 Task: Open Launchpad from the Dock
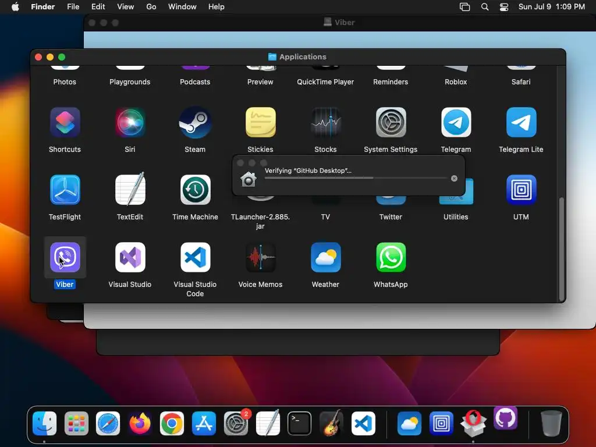[x=76, y=424]
